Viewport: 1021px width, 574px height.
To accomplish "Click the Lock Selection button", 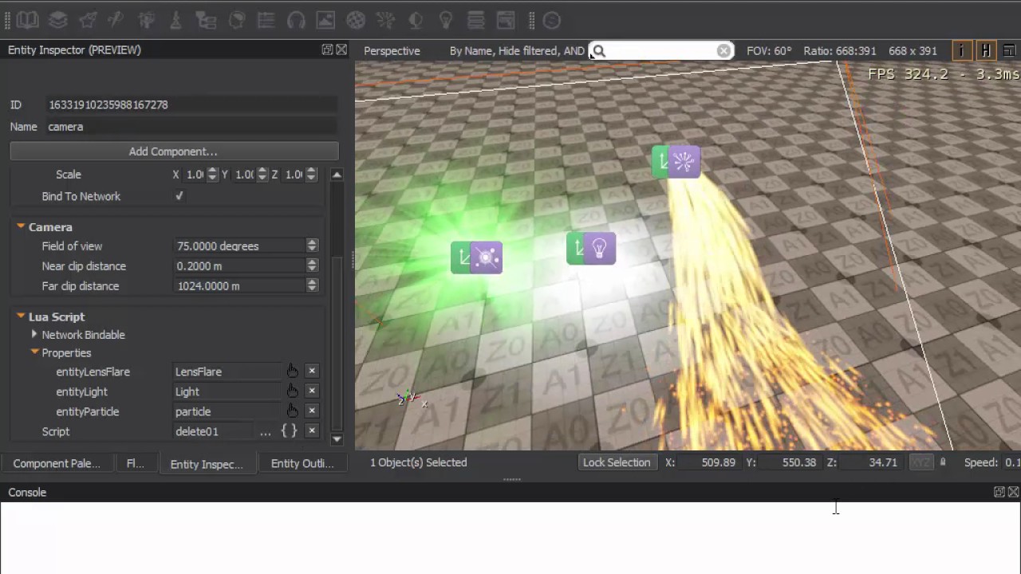I will 617,462.
